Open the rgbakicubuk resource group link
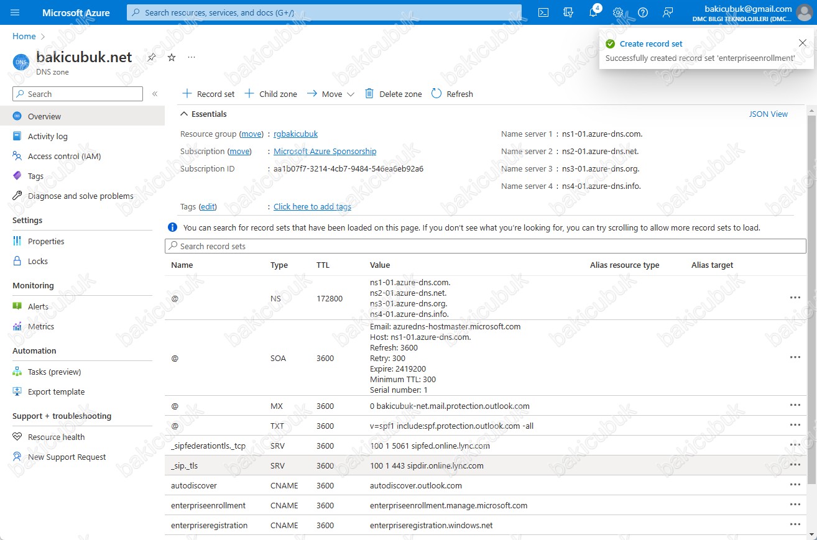 point(296,134)
